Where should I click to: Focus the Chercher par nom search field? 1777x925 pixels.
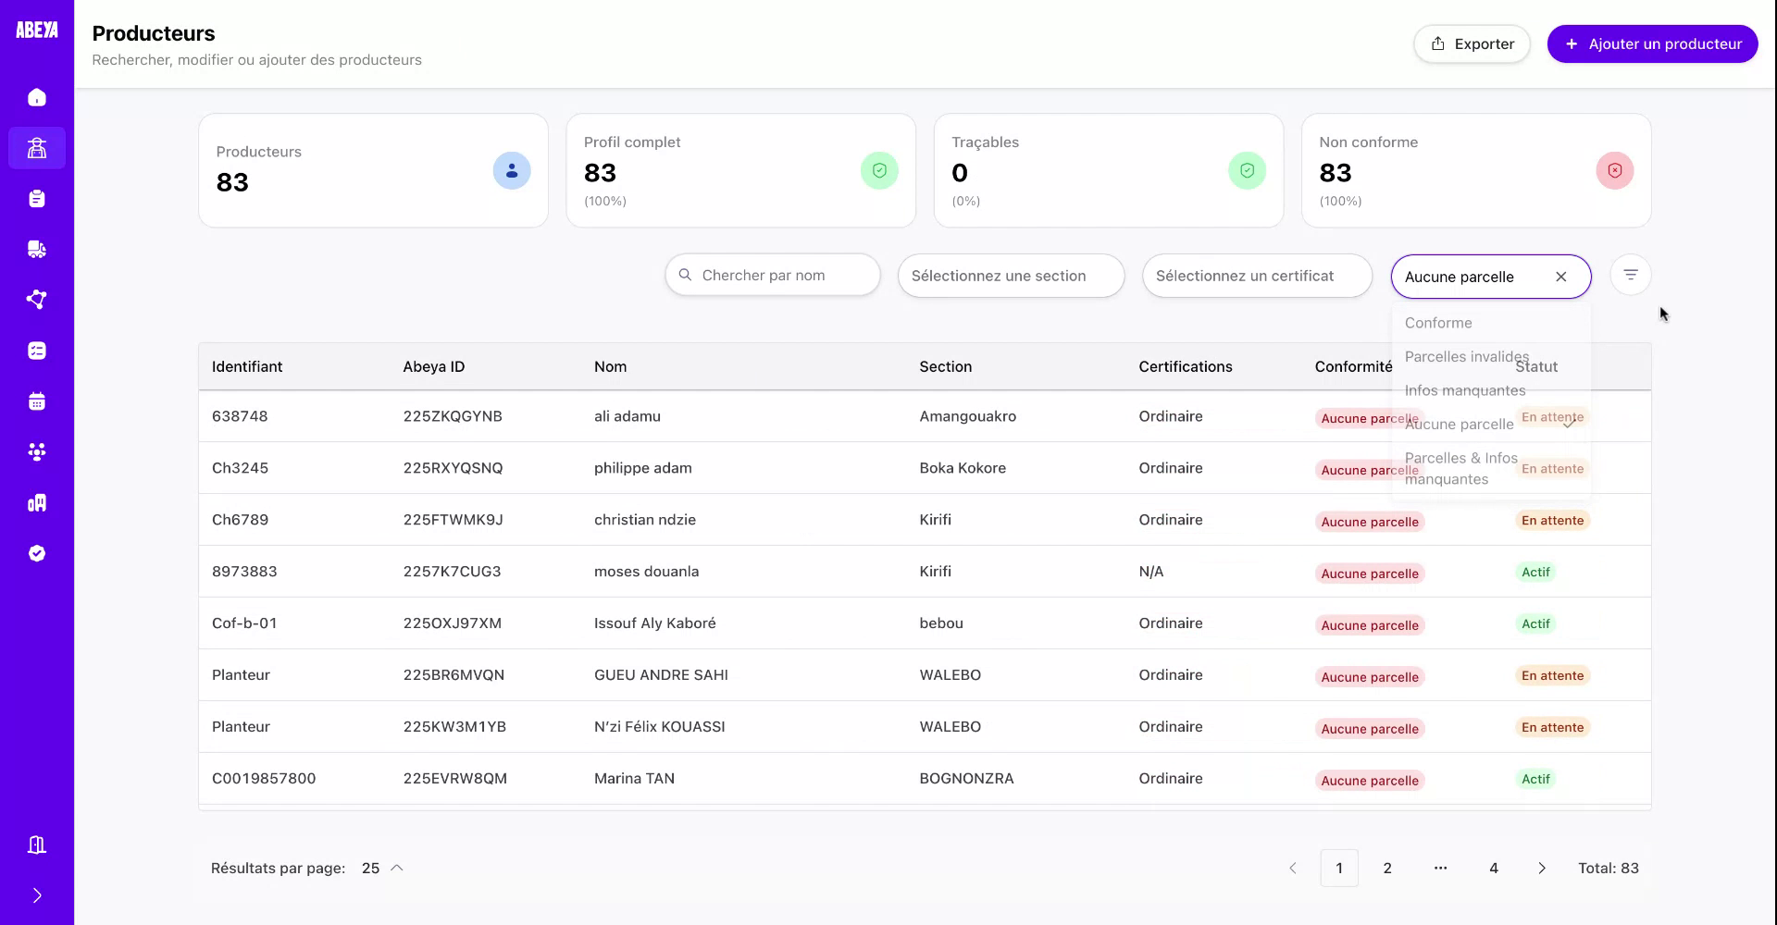tap(773, 276)
